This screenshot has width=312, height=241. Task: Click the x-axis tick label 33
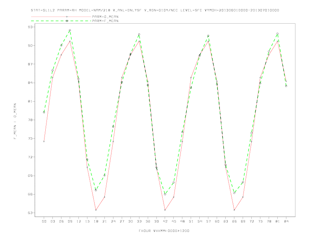tap(139, 221)
